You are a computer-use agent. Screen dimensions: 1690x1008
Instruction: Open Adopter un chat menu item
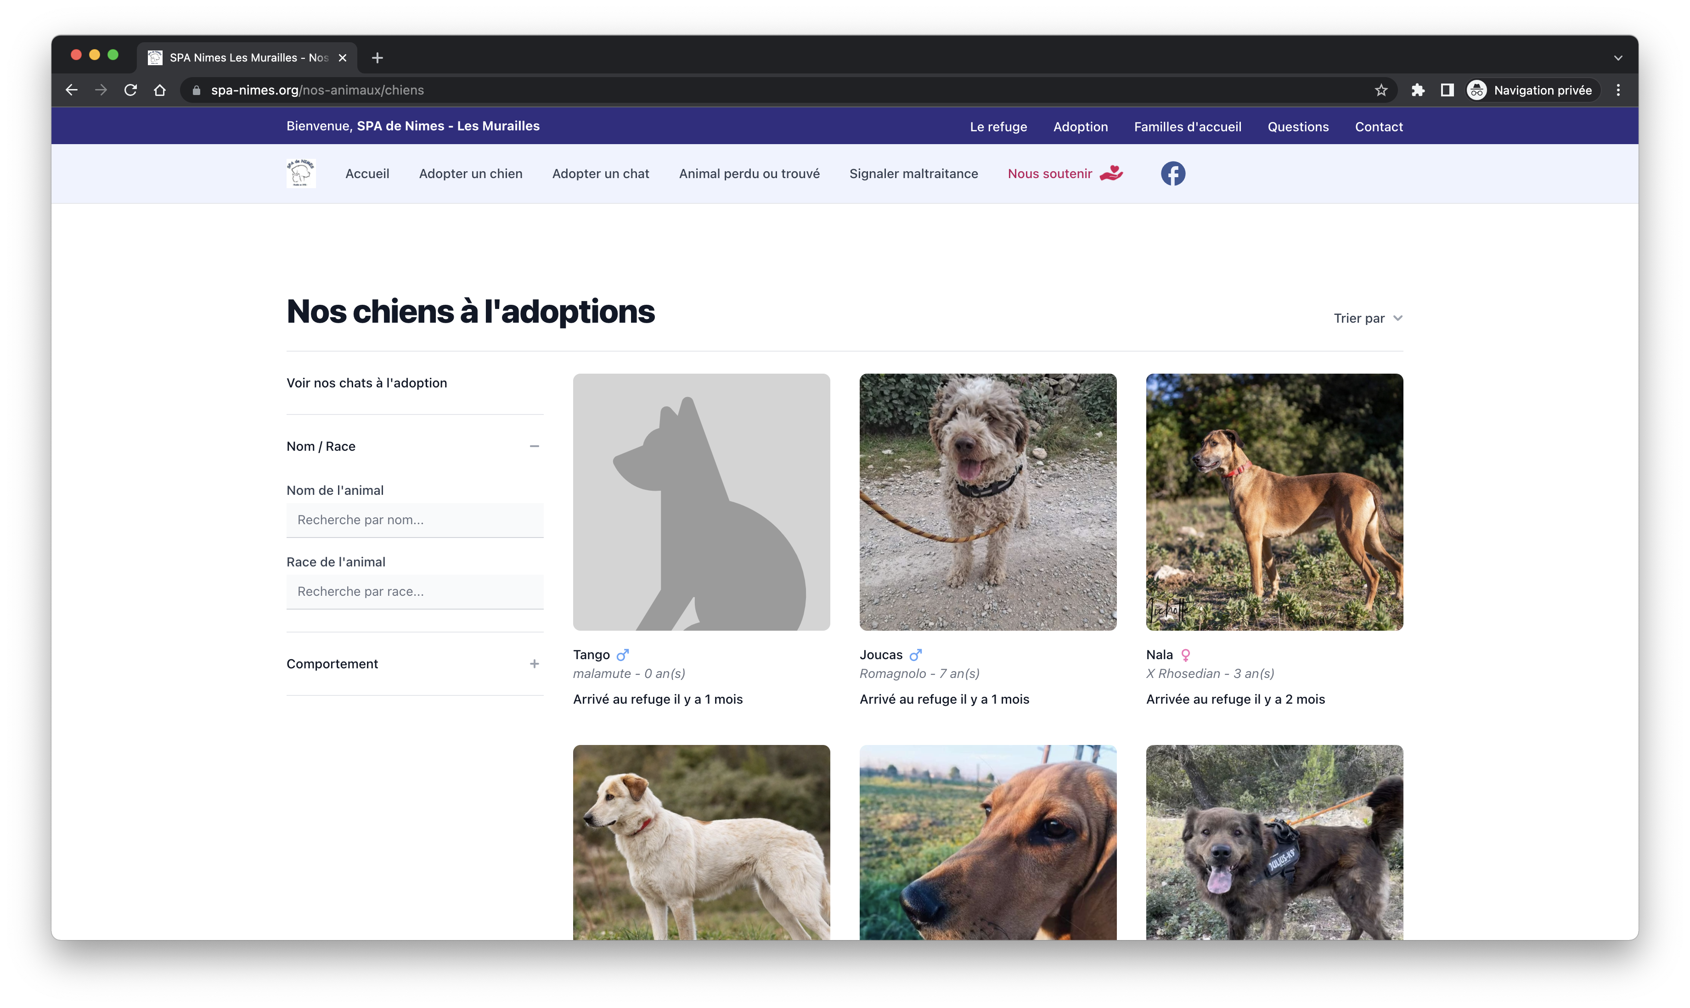[x=600, y=174]
